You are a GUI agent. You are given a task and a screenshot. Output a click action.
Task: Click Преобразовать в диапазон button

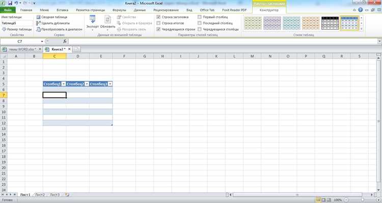[59, 29]
